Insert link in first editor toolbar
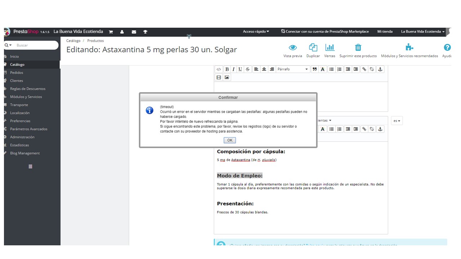Image resolution: width=461 pixels, height=259 pixels. (x=364, y=69)
